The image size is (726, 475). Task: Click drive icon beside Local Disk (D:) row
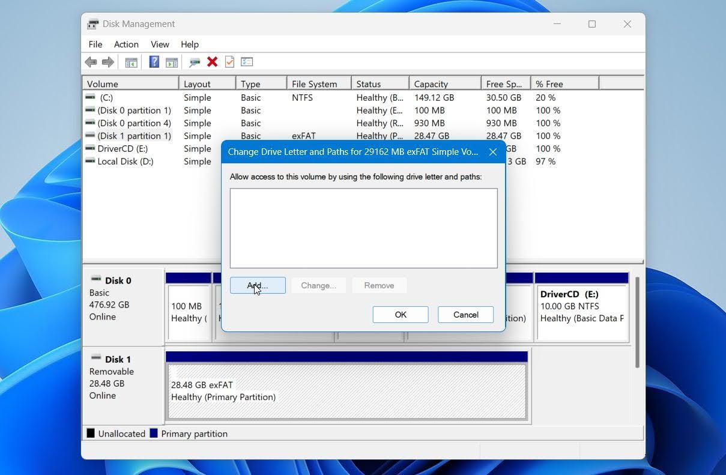(x=90, y=161)
